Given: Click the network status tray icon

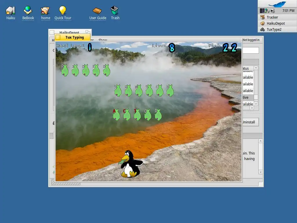Looking at the screenshot, I should click(x=267, y=11).
